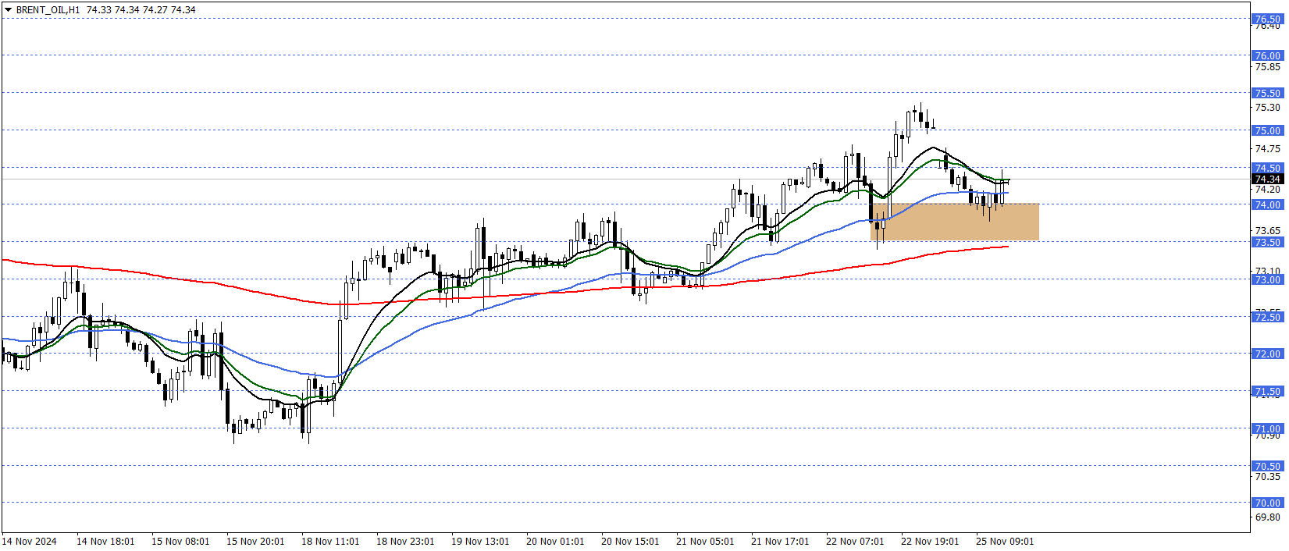Click the 74.00 price level label

point(1267,204)
